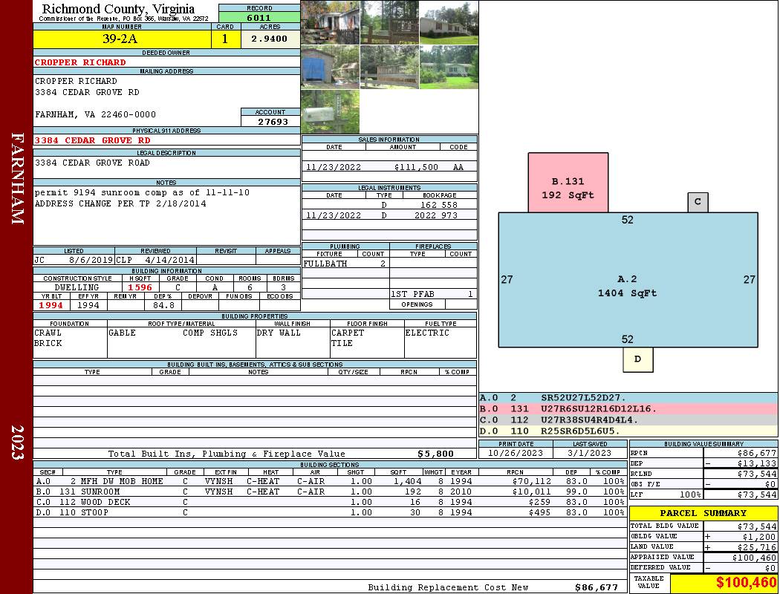Select the B.0 131 sketch code line
The image size is (780, 594).
click(x=628, y=409)
